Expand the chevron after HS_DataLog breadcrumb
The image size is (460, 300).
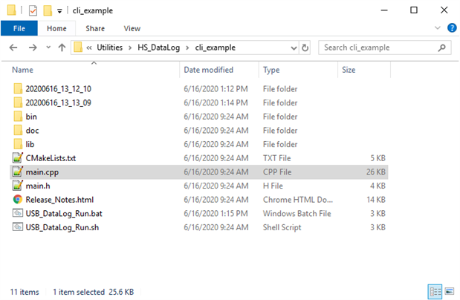[x=187, y=48]
